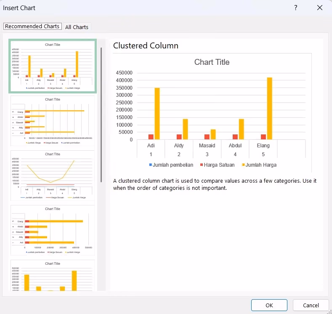Click the Masaid category label in preview

[207, 146]
